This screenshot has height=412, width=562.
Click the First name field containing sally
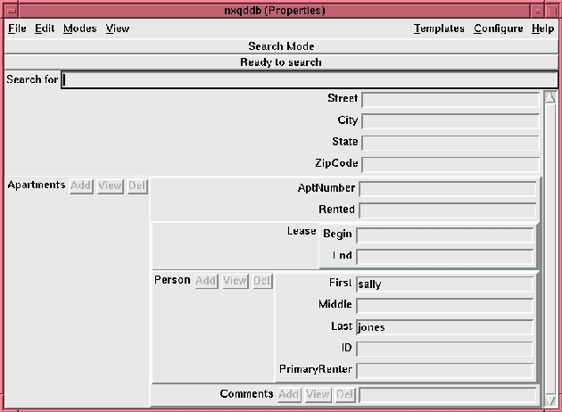[444, 284]
